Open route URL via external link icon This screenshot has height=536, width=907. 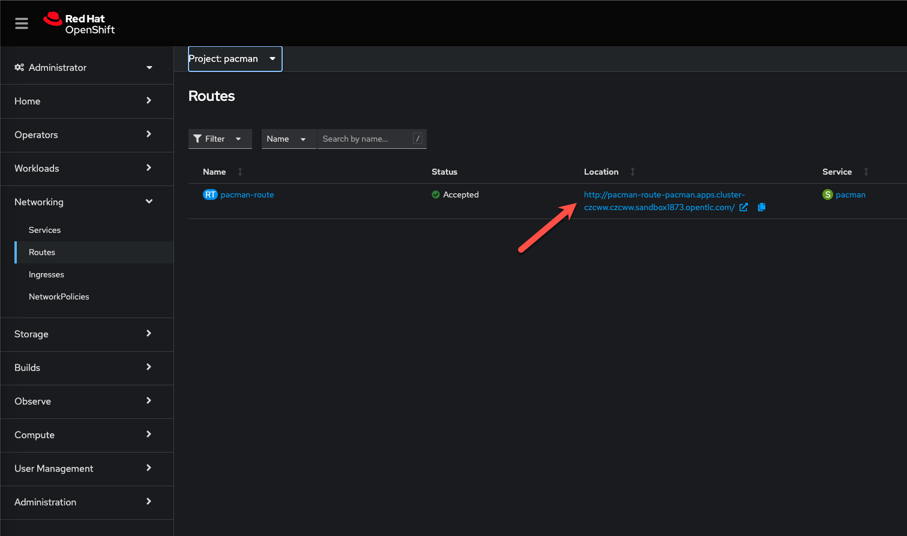744,207
